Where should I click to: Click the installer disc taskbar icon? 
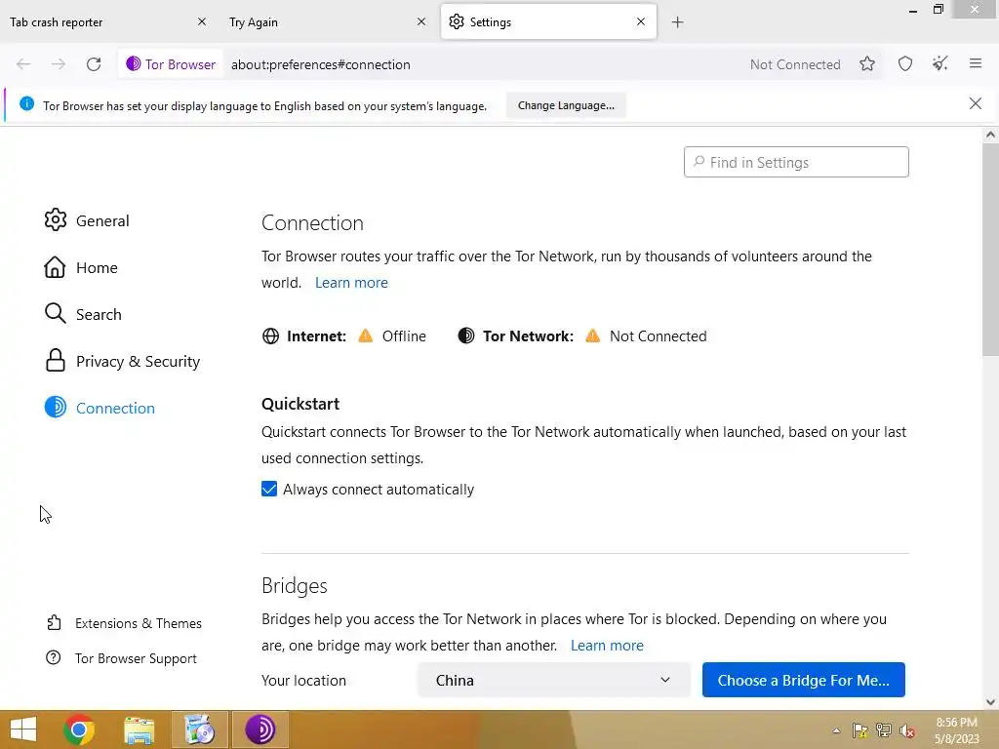tap(199, 729)
